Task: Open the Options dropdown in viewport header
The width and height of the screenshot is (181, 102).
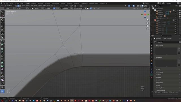Action: 146,8
